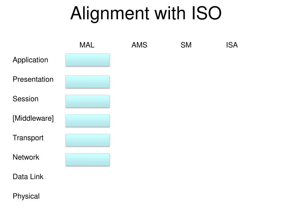The height and width of the screenshot is (219, 292).
Task: Click the Physical layer label
Action: click(26, 196)
